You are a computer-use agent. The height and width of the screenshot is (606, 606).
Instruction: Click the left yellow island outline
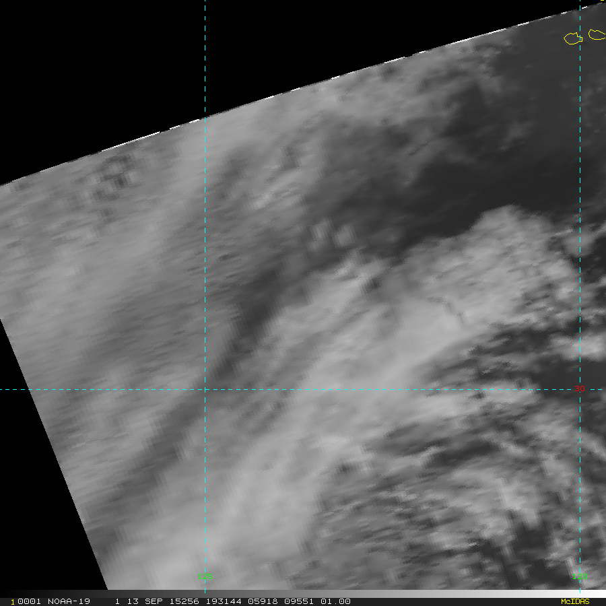click(x=573, y=39)
